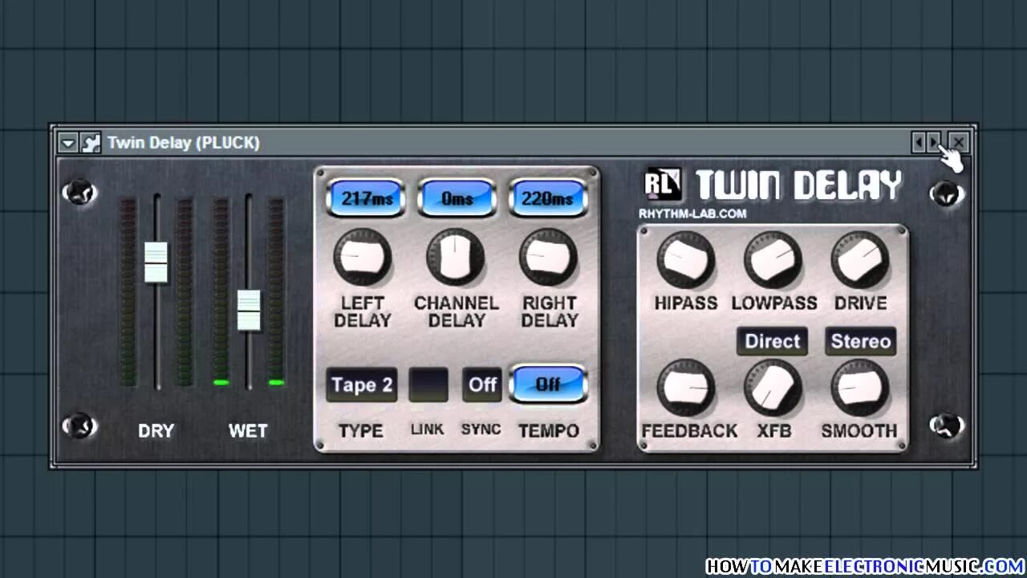Click the 217ms left delay time display

366,198
